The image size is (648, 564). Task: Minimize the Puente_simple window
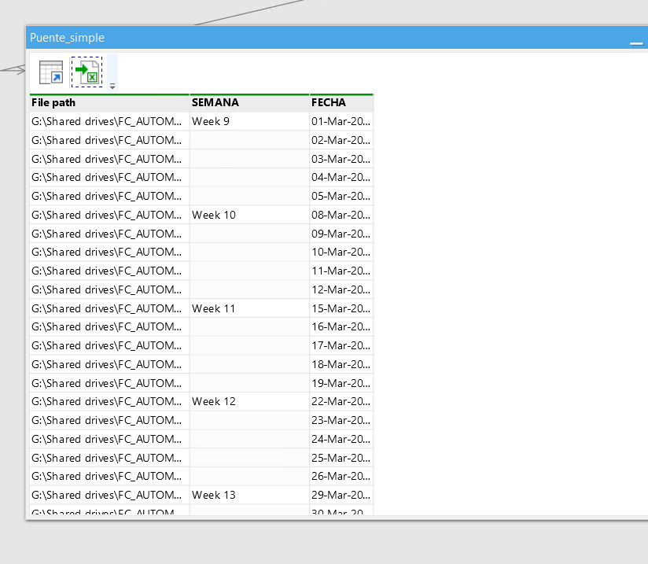tap(636, 43)
